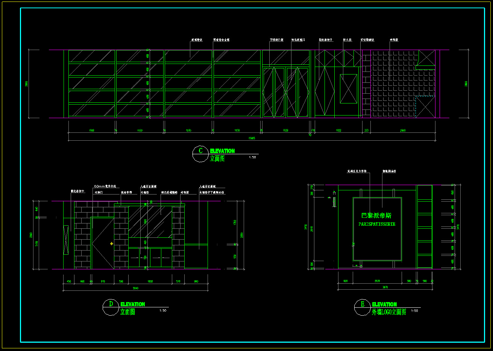This screenshot has width=493, height=351.
Task: Select the yellow point marker on the door
Action: 111,244
